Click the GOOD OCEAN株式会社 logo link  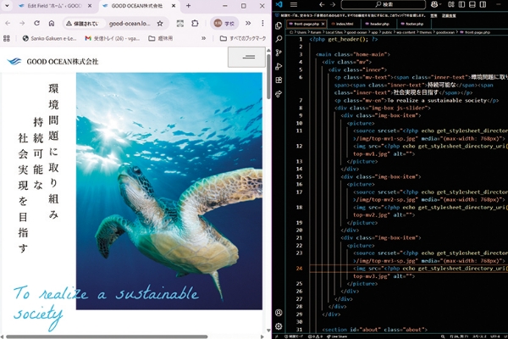tap(52, 62)
